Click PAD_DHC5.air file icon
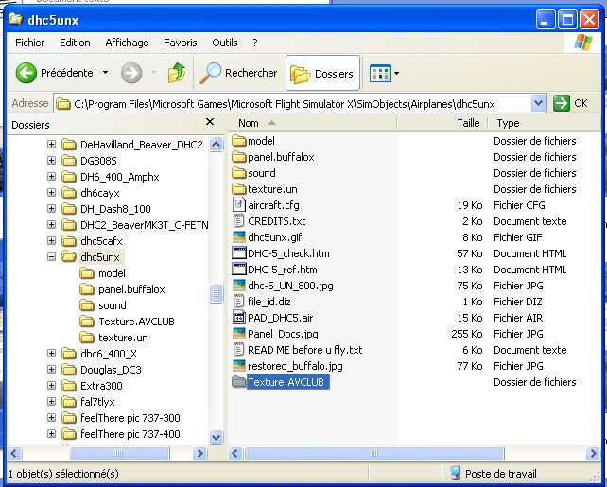Viewport: 607px width, 487px height. tap(239, 318)
